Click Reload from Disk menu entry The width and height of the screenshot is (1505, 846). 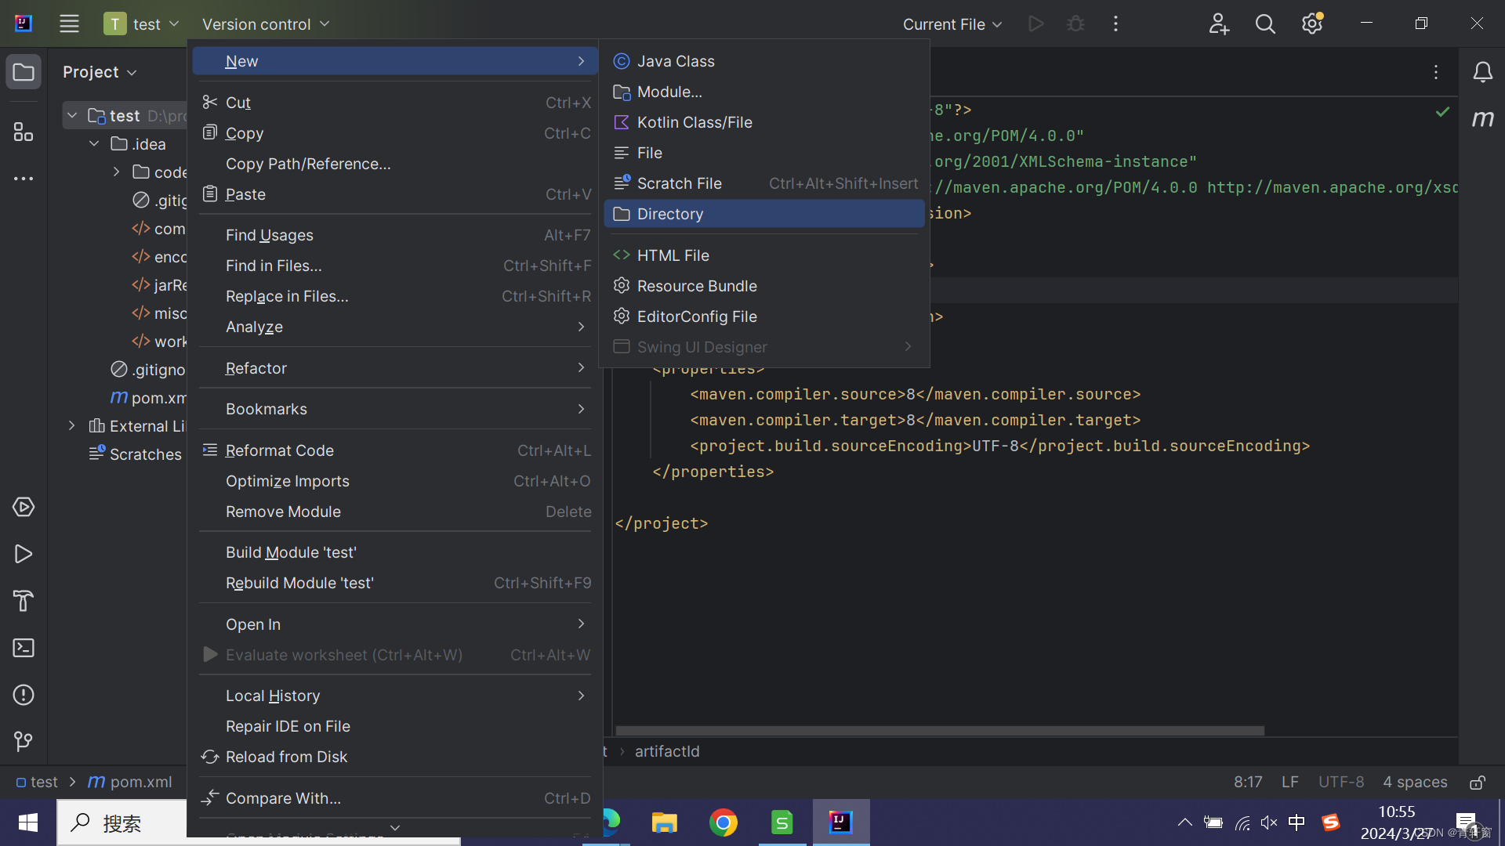point(286,757)
